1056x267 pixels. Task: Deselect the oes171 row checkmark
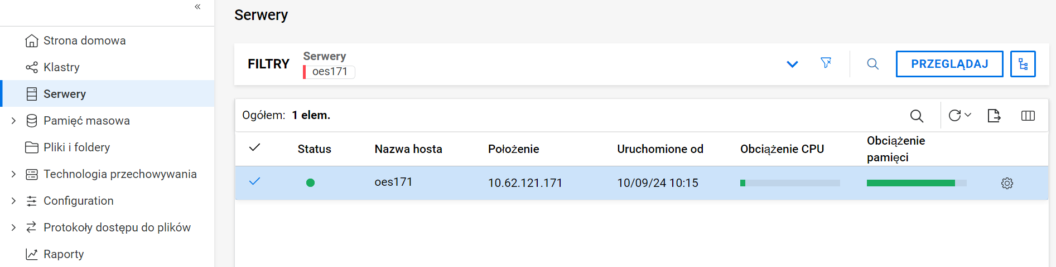pyautogui.click(x=254, y=182)
